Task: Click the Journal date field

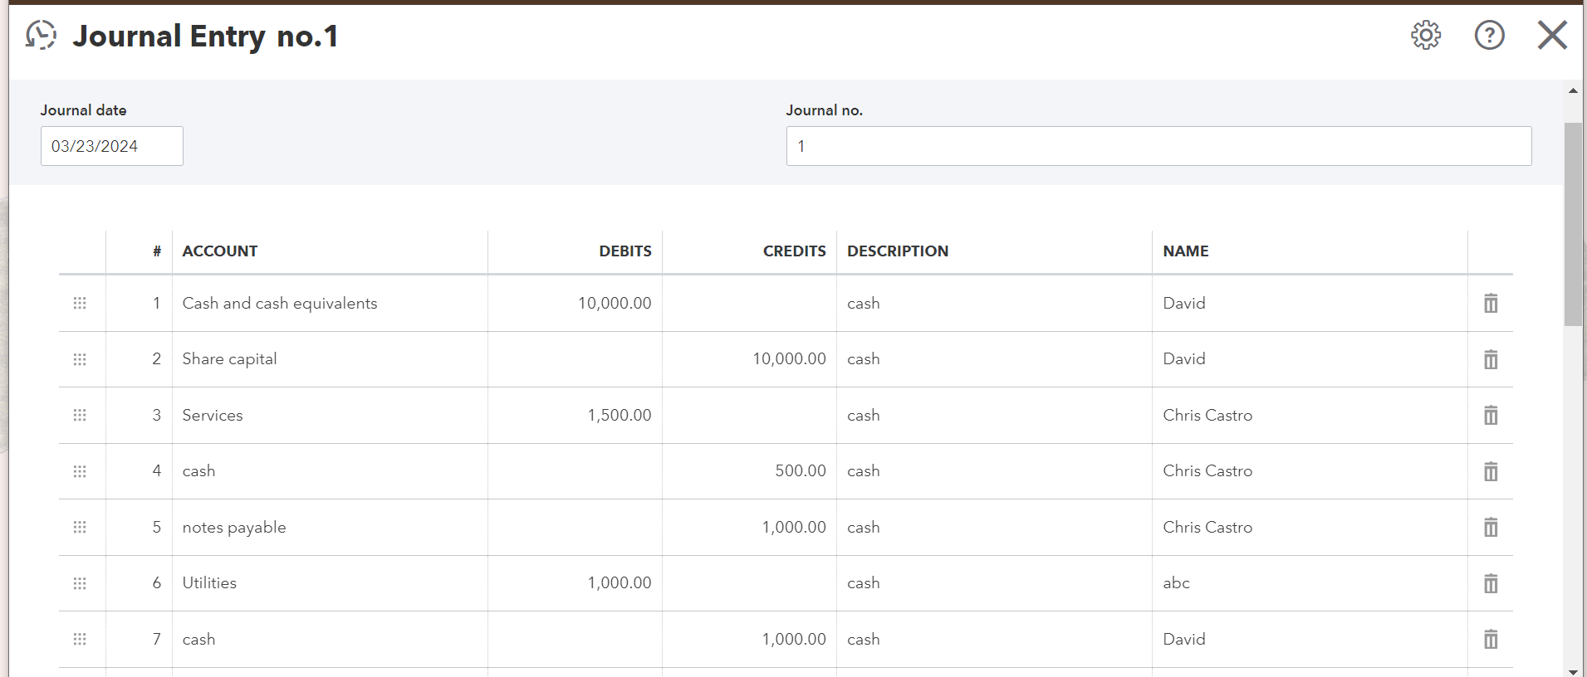Action: [111, 146]
